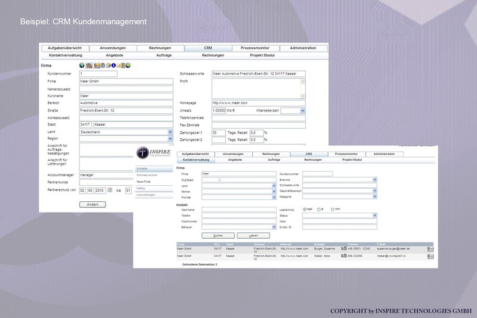477x318 pixels.
Task: Click the green arrow icon in Firma toolbar
Action: point(128,66)
